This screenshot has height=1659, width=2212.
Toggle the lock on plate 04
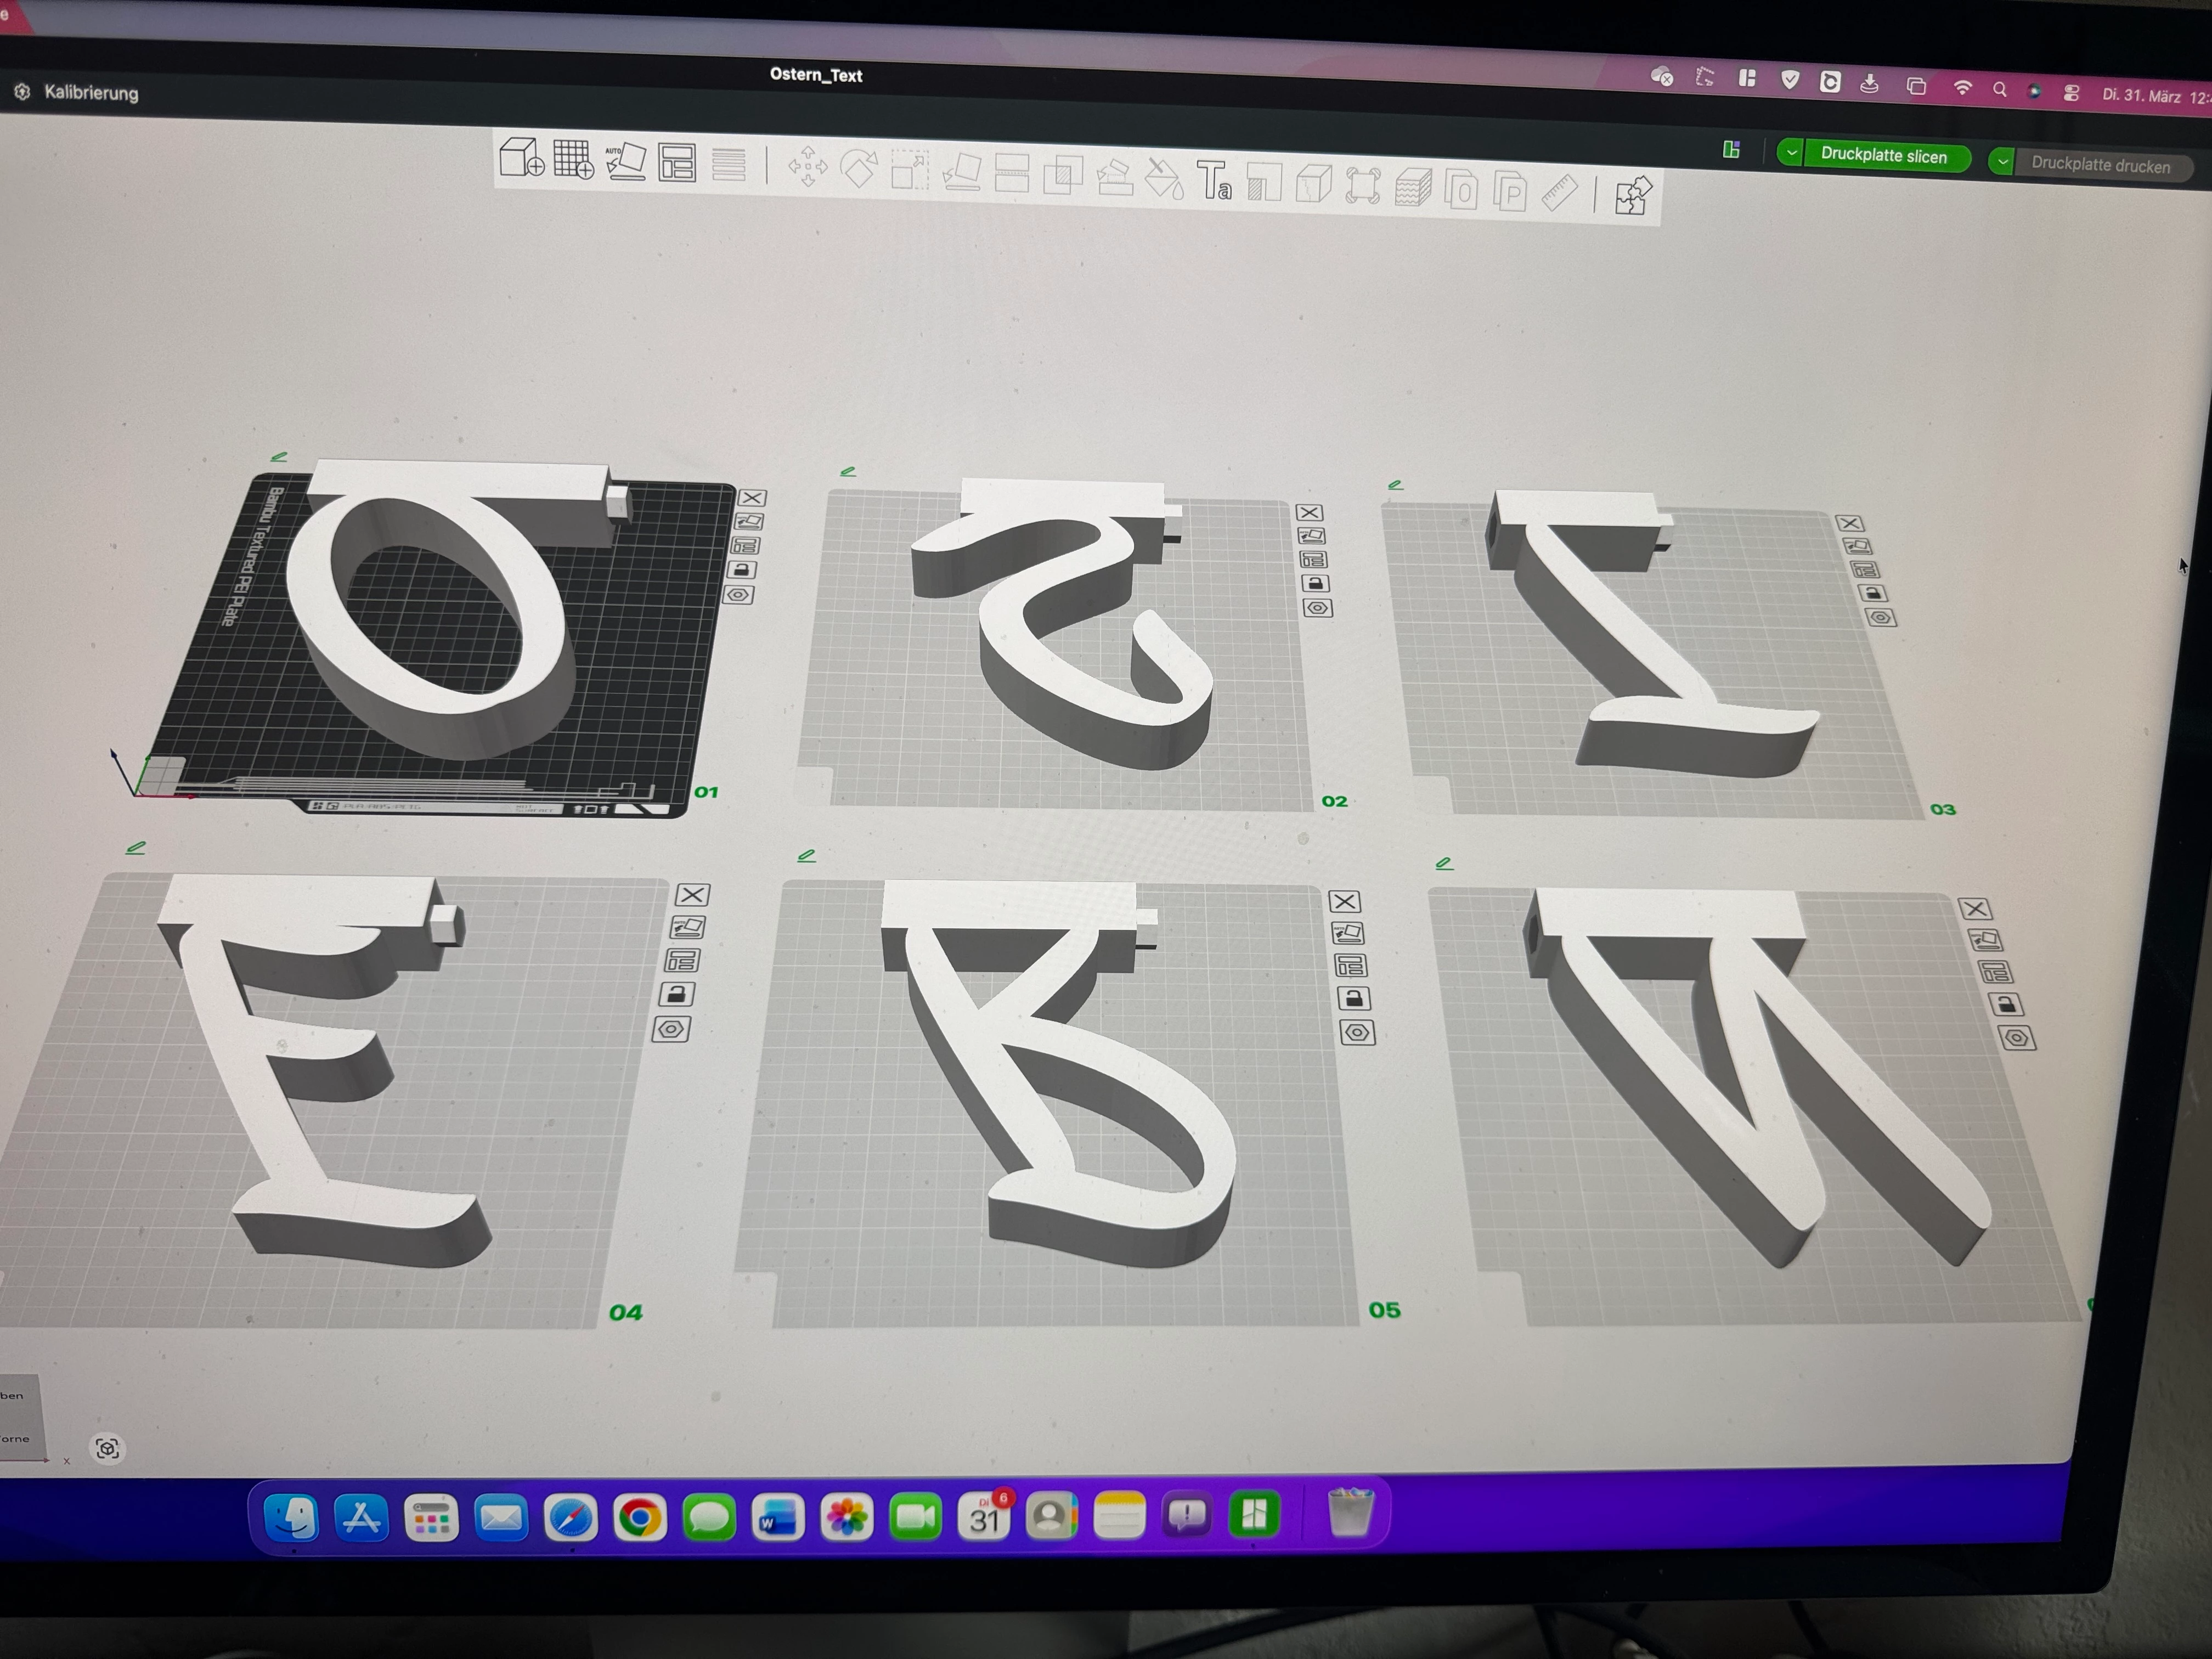(677, 994)
